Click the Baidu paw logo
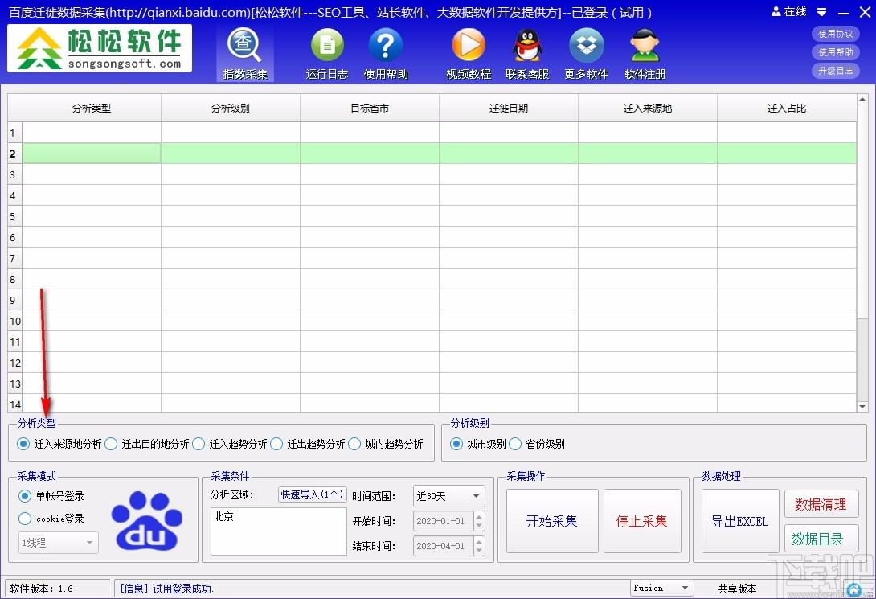 pos(146,521)
